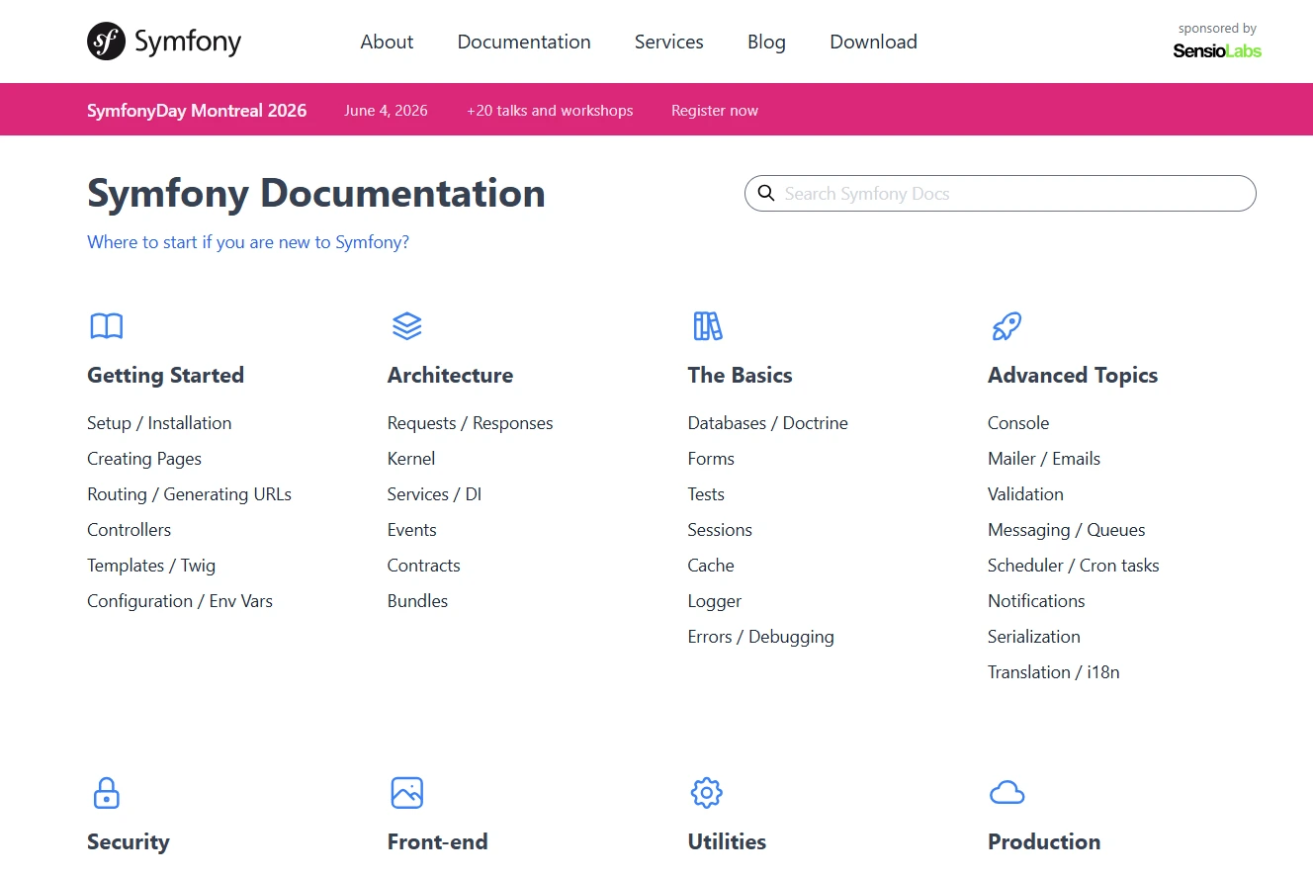The width and height of the screenshot is (1313, 878).
Task: Click the search magnifier icon
Action: 766,193
